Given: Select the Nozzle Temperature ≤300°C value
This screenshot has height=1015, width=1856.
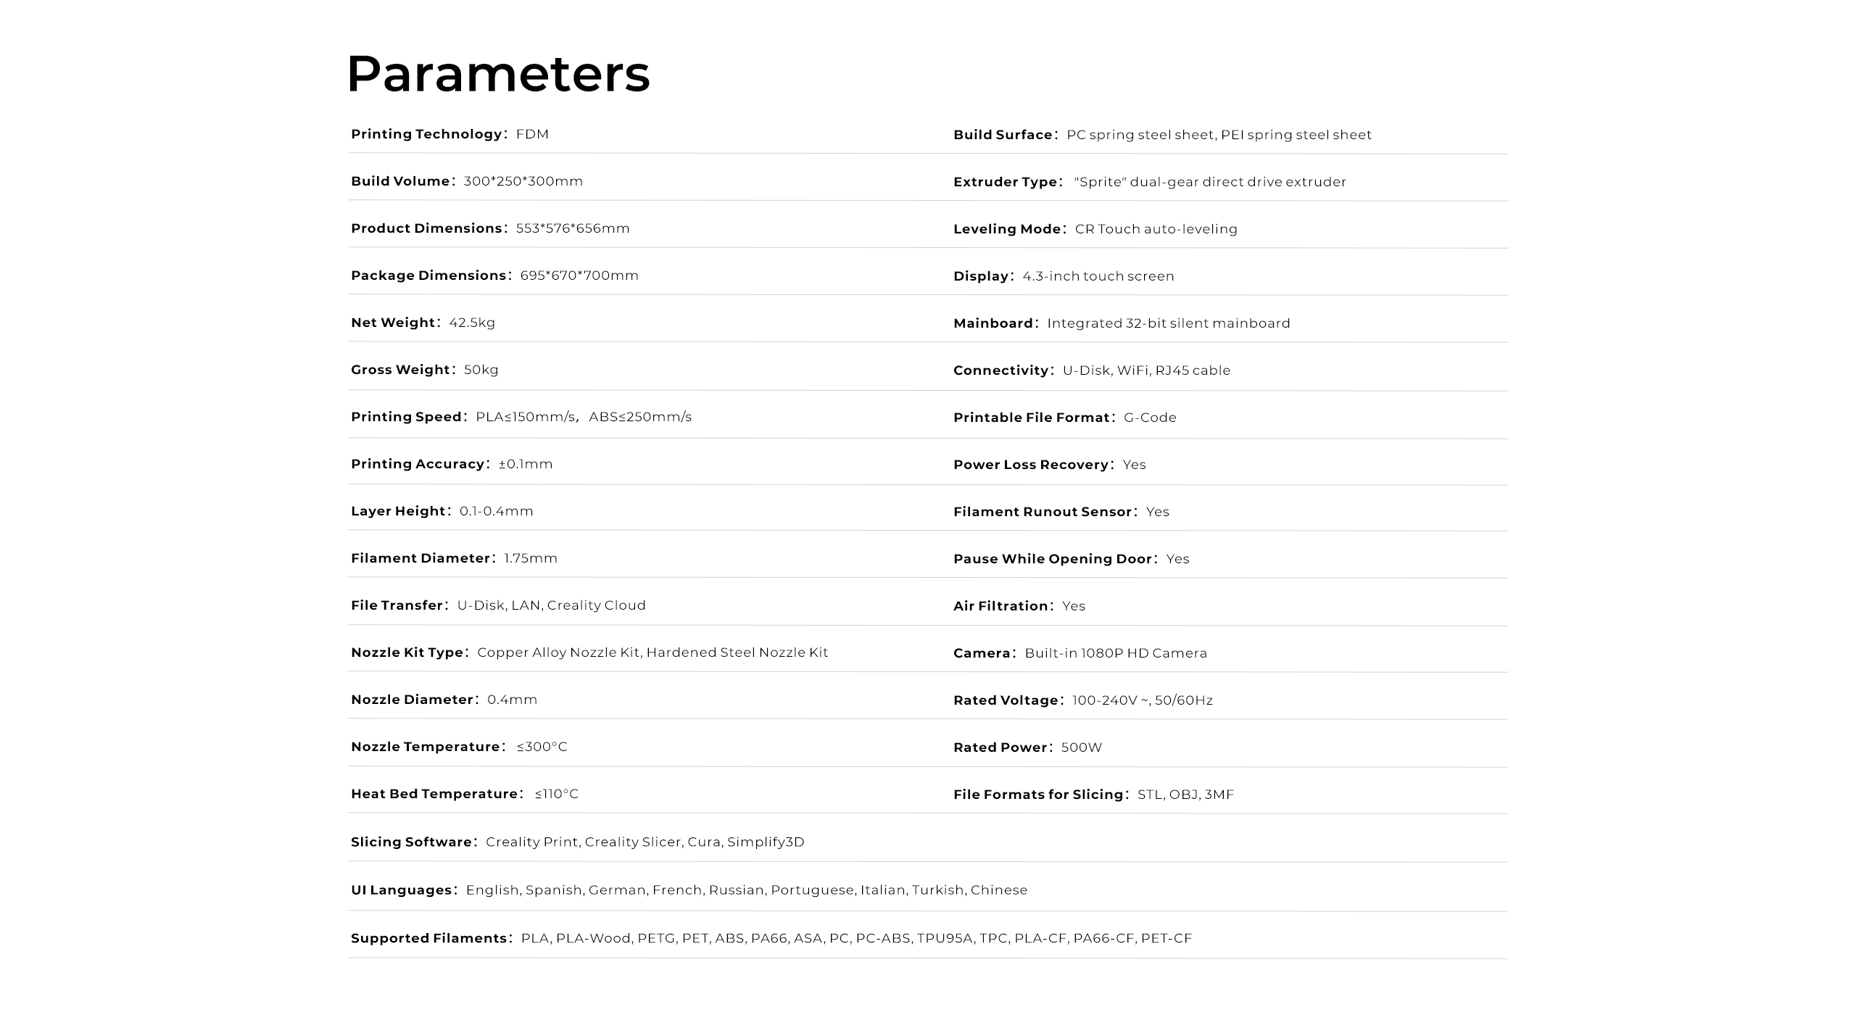Looking at the screenshot, I should coord(542,747).
